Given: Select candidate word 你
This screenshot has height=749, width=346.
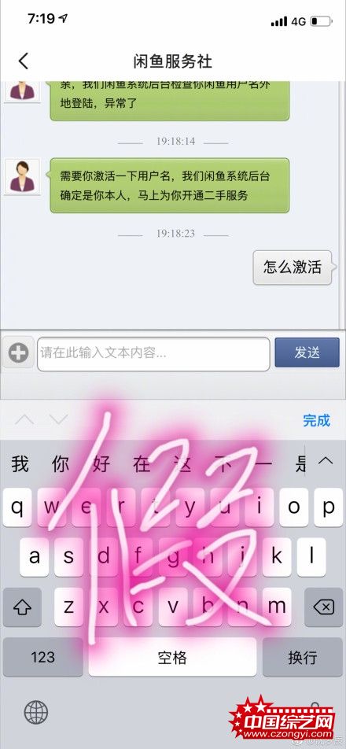Looking at the screenshot, I should (x=60, y=463).
